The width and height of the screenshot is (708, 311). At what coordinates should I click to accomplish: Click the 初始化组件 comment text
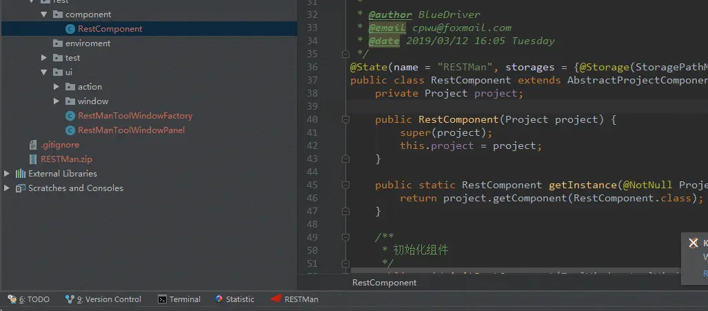tap(421, 250)
